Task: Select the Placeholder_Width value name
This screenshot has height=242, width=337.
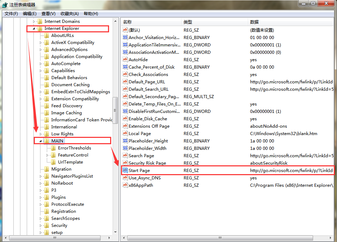Action: [x=147, y=148]
